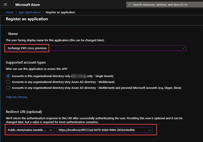The width and height of the screenshot is (203, 142).
Task: Focus the Search resources, services, and docs box
Action: click(164, 5)
